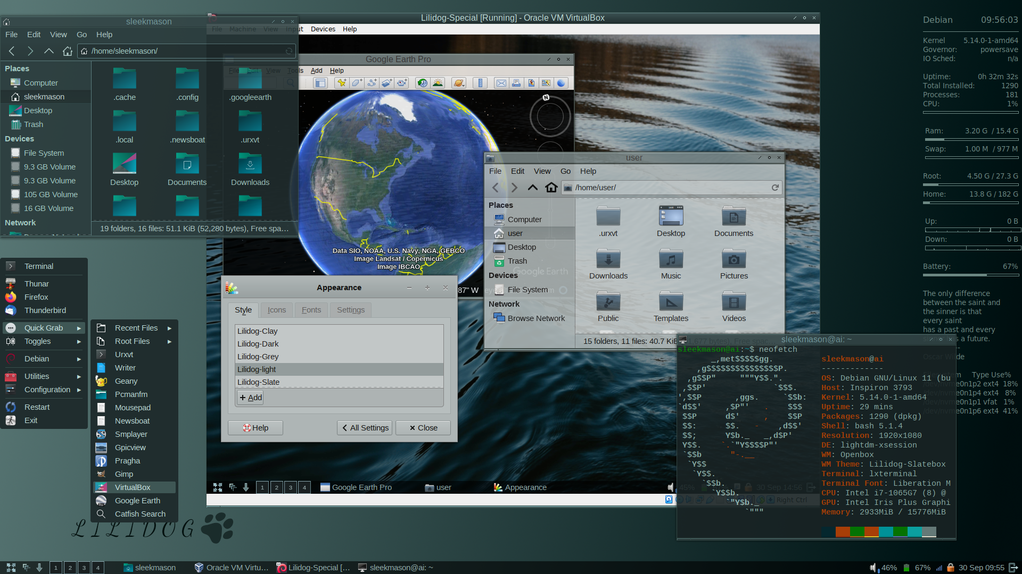Expand the Root Files submenu
Viewport: 1022px width, 574px height.
click(134, 341)
